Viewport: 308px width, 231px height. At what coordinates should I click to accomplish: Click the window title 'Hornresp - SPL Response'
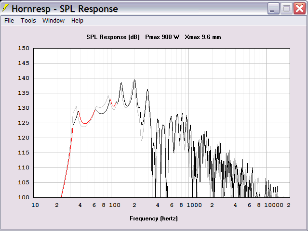click(x=65, y=9)
